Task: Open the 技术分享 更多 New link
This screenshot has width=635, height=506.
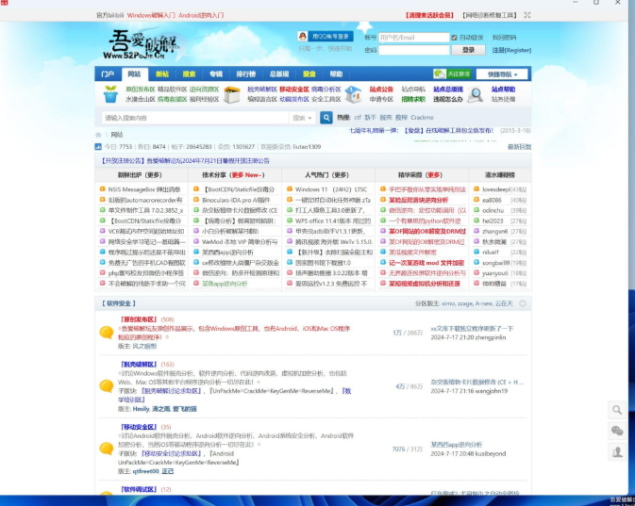Action: [x=246, y=175]
